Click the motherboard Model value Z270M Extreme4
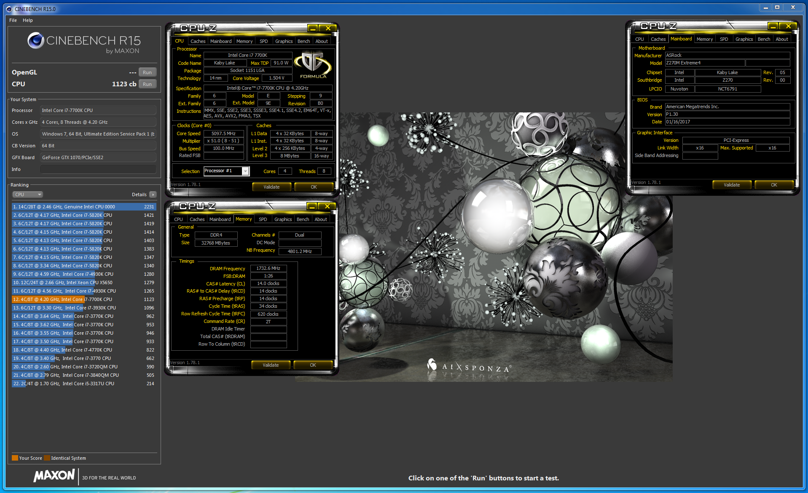This screenshot has width=808, height=493. pos(705,63)
